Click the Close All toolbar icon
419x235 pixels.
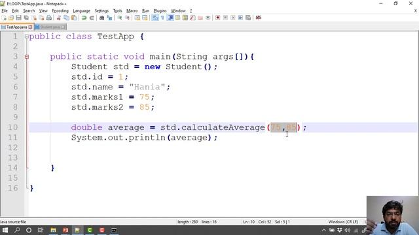click(41, 18)
